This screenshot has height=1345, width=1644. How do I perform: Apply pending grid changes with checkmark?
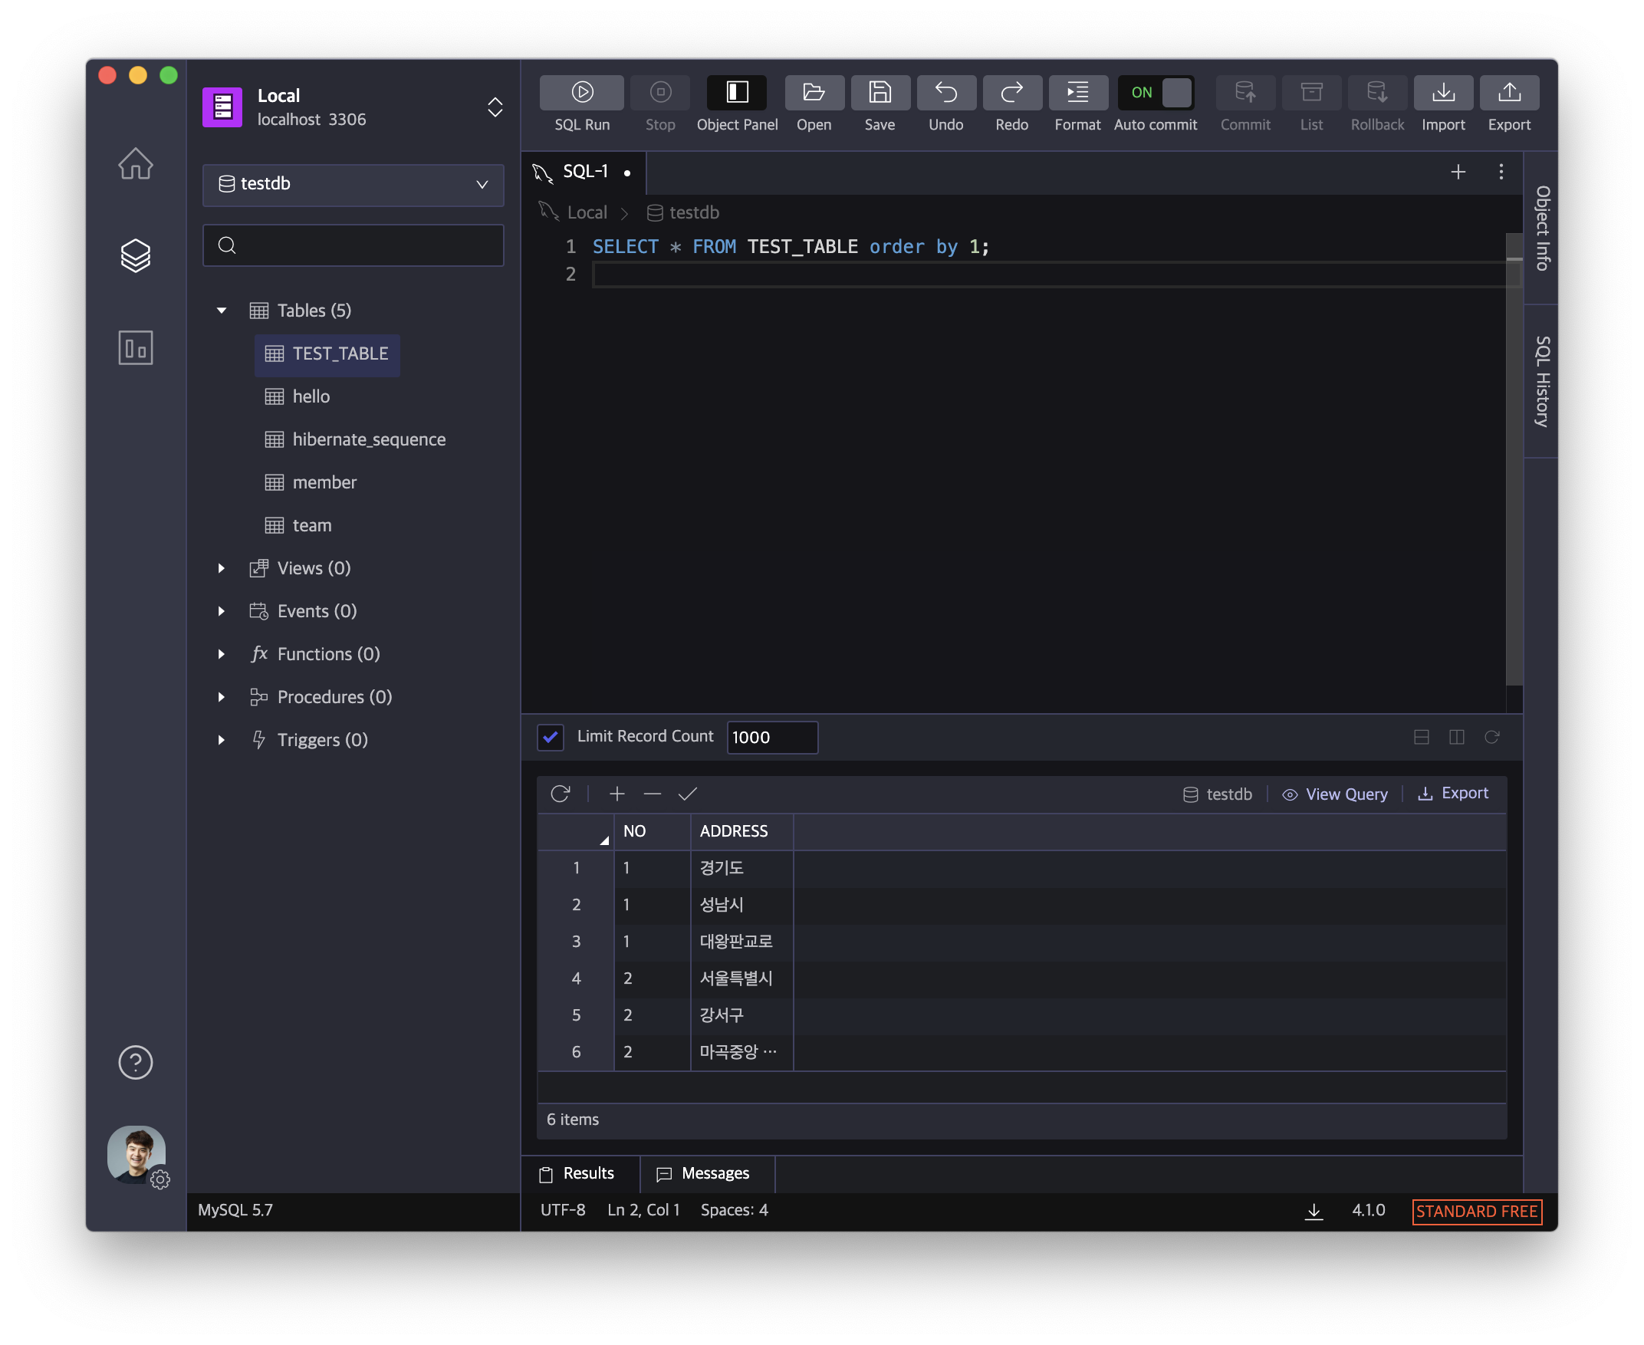(687, 794)
